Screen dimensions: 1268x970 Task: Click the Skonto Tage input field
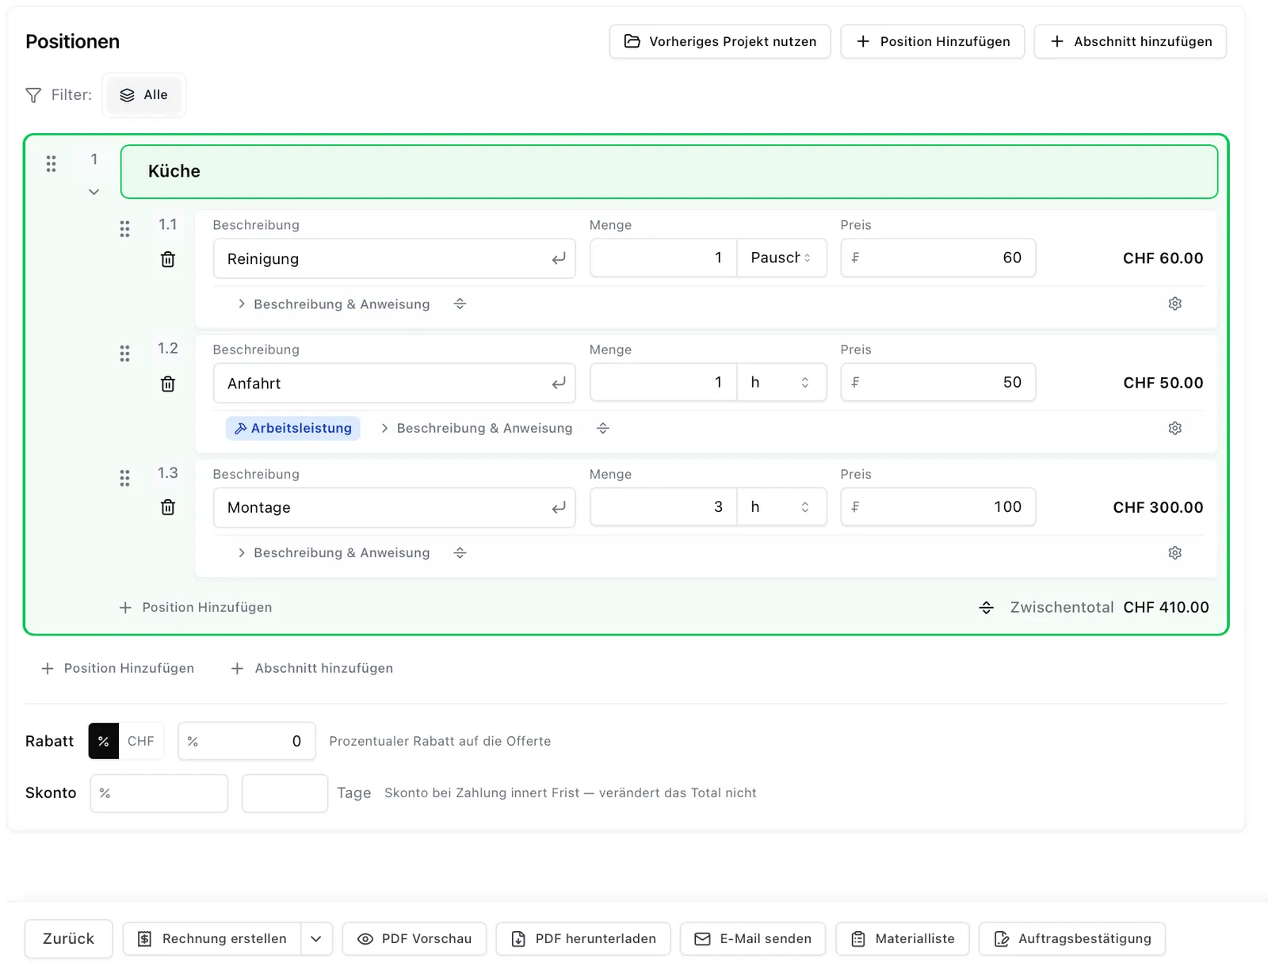[285, 793]
